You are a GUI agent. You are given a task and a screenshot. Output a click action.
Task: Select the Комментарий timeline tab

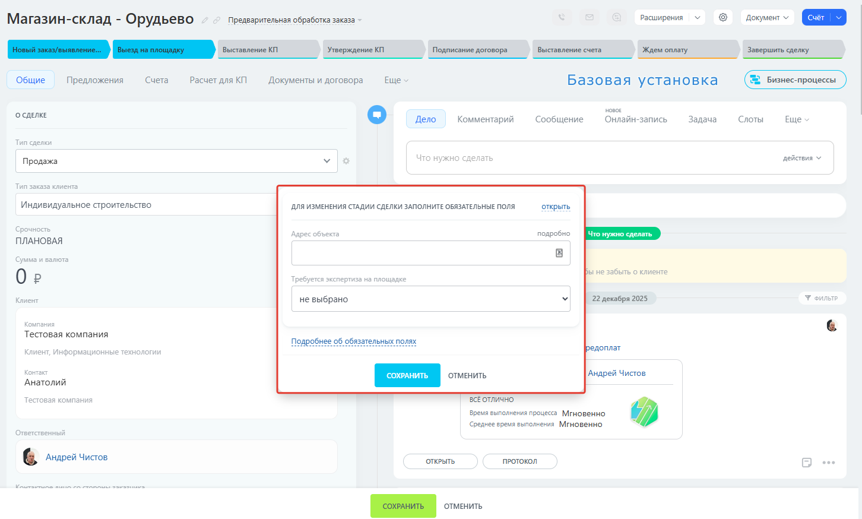(486, 119)
